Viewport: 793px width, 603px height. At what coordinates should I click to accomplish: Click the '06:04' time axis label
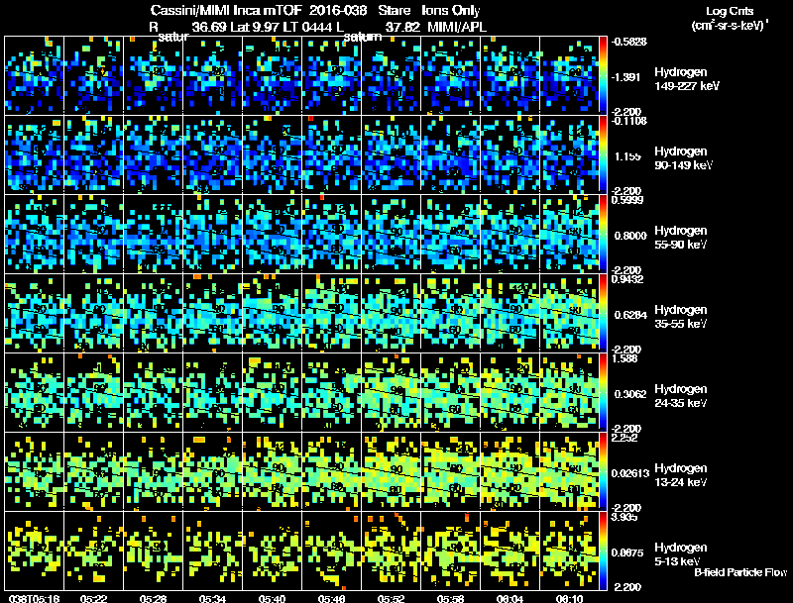click(510, 598)
